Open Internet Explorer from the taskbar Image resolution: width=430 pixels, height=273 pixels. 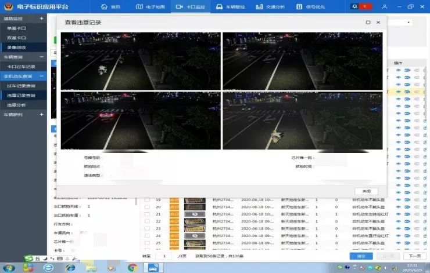[70, 268]
